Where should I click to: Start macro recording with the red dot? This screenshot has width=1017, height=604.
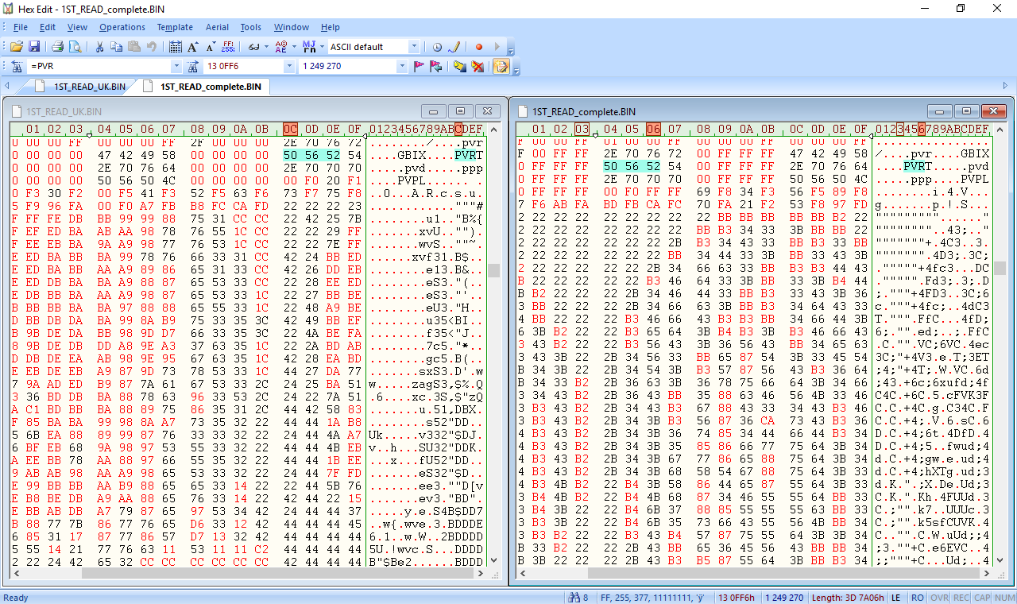pos(479,47)
